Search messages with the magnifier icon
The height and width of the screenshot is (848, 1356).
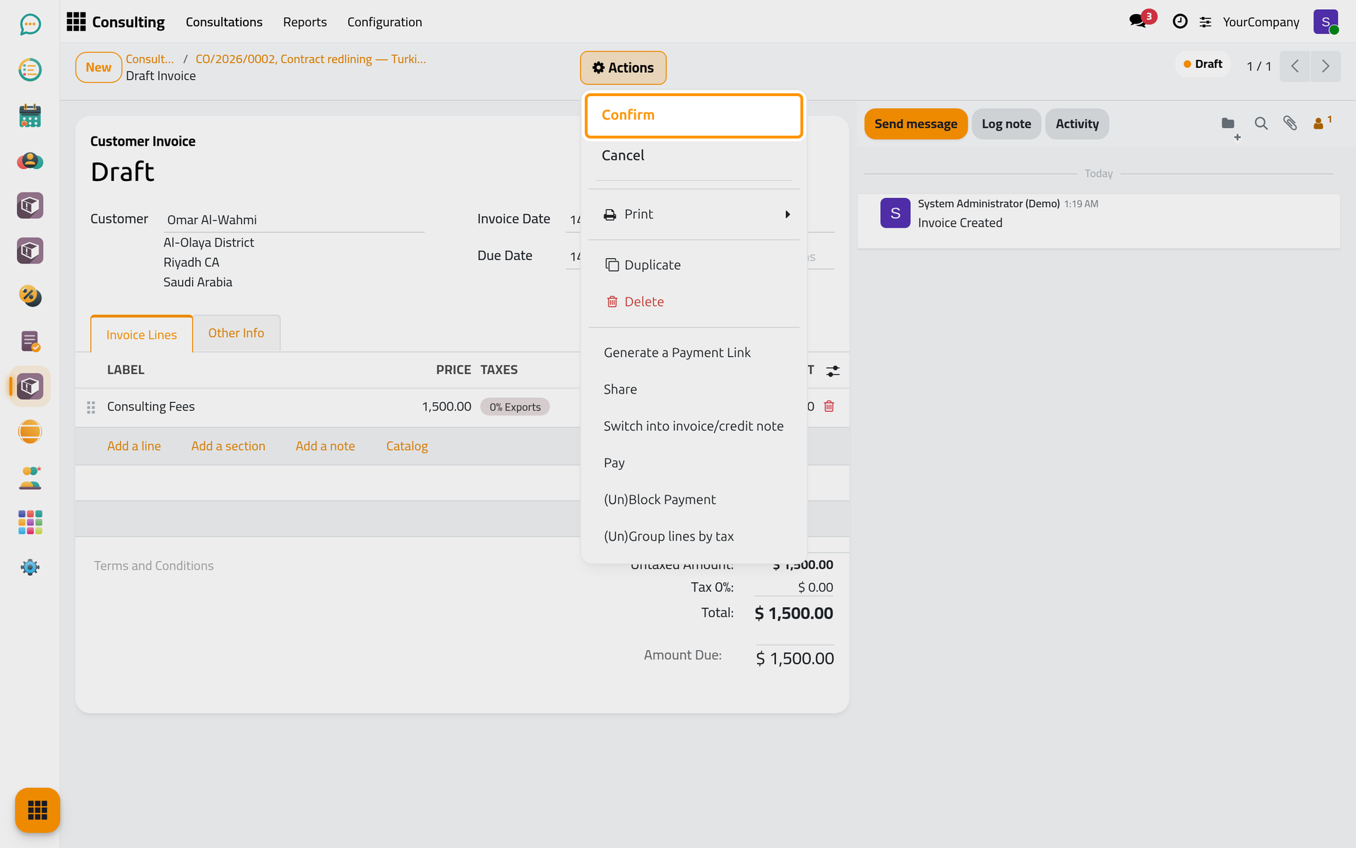point(1261,124)
